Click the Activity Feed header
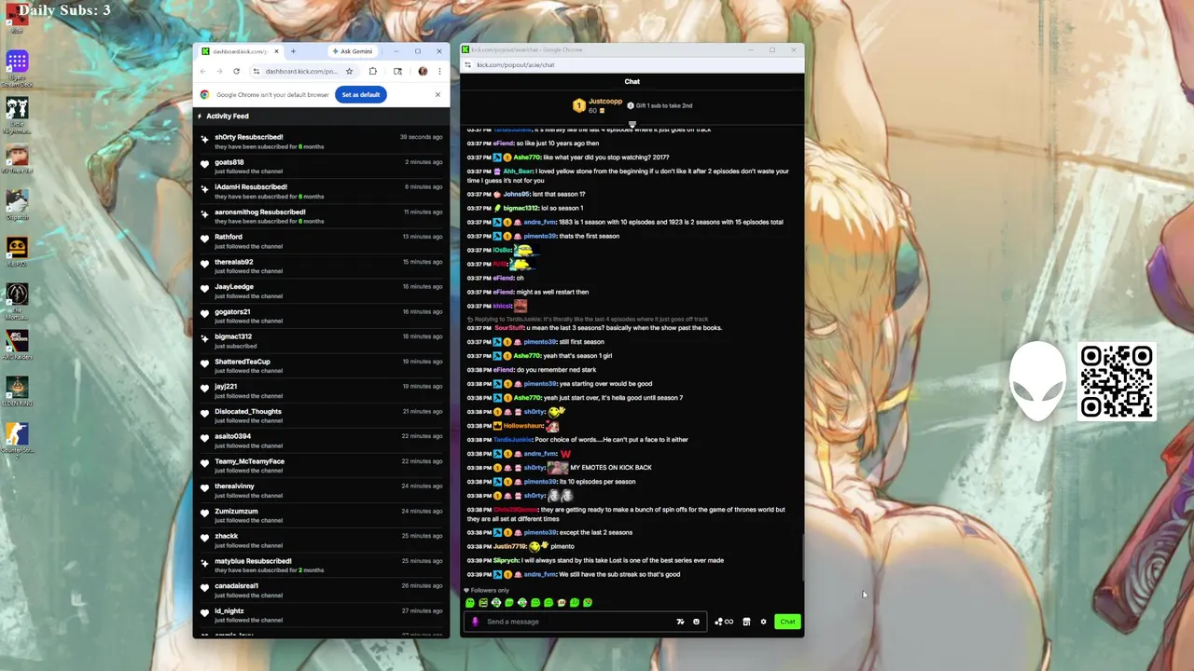The image size is (1194, 671). pos(228,116)
